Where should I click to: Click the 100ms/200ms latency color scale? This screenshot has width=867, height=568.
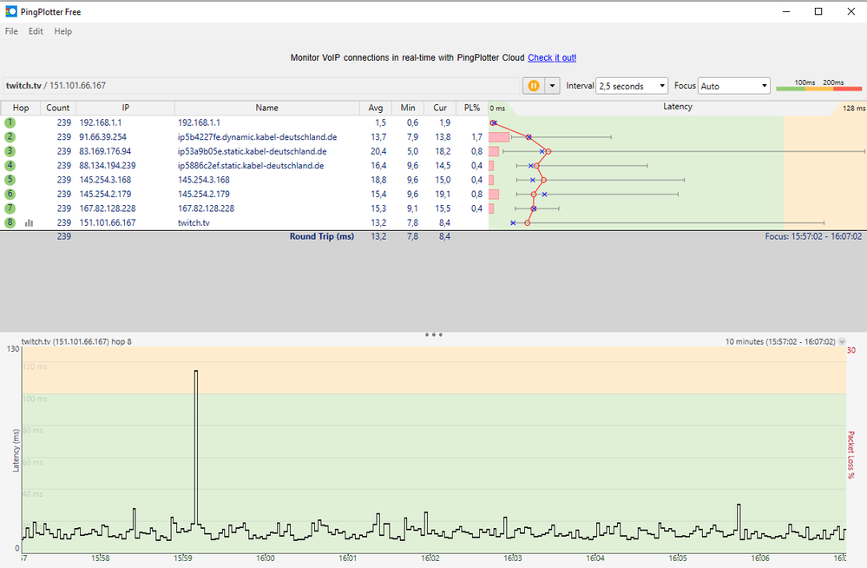tap(818, 85)
